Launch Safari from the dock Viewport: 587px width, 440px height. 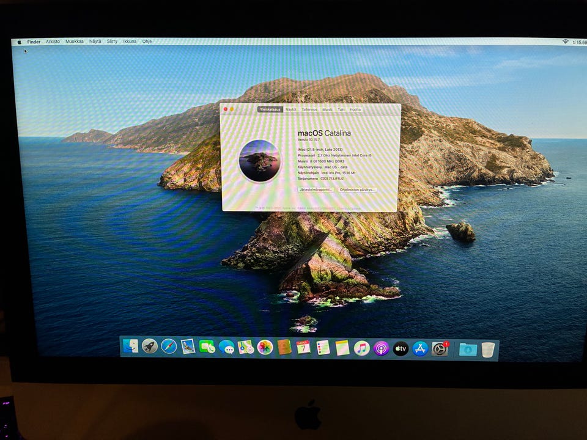[169, 346]
